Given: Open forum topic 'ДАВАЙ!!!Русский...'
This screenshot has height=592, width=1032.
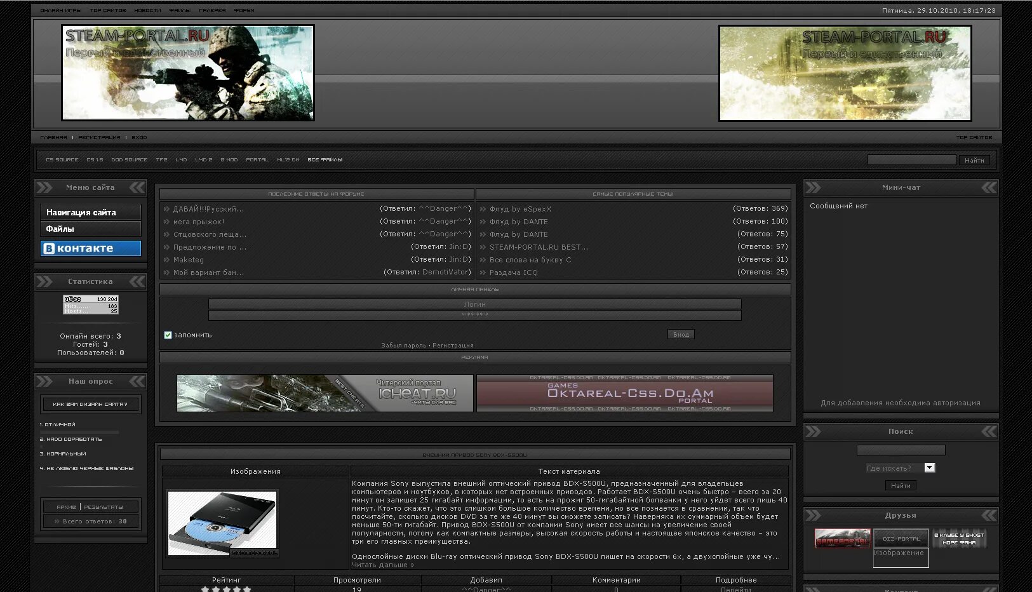Looking at the screenshot, I should (208, 209).
